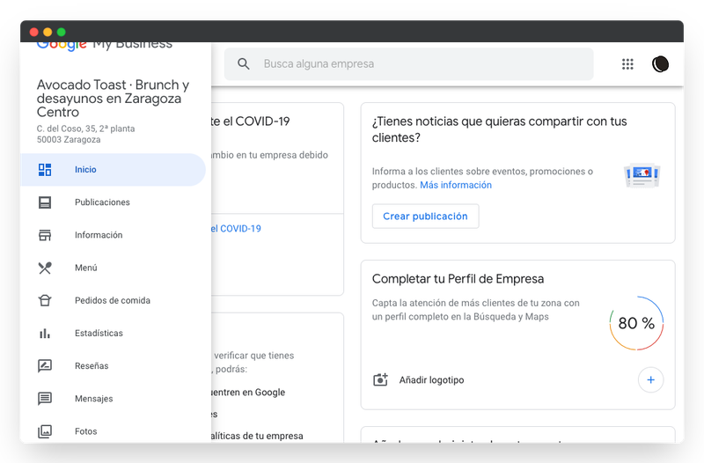Open Fotos section
704x463 pixels.
114,431
